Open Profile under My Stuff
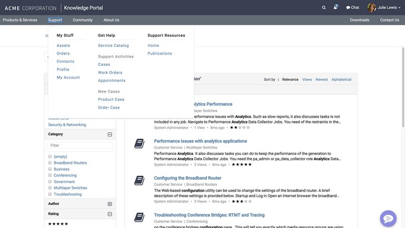This screenshot has height=228, width=405. [x=63, y=69]
